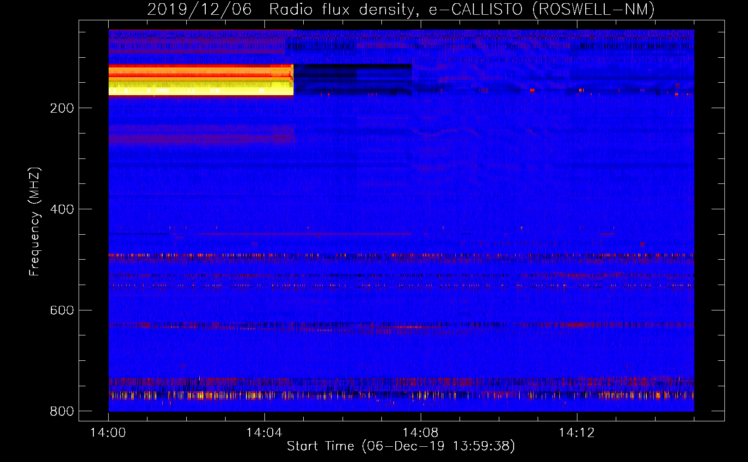Click the bright yellow emission band in the spectrogram

pos(201,80)
